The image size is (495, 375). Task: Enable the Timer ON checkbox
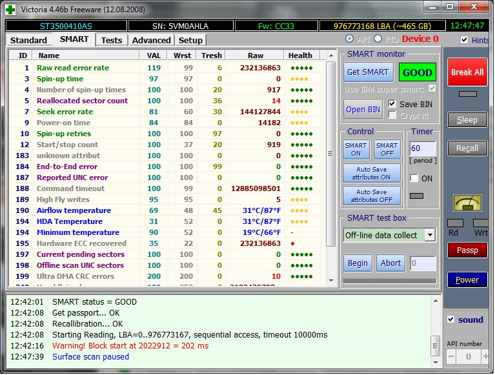(414, 178)
